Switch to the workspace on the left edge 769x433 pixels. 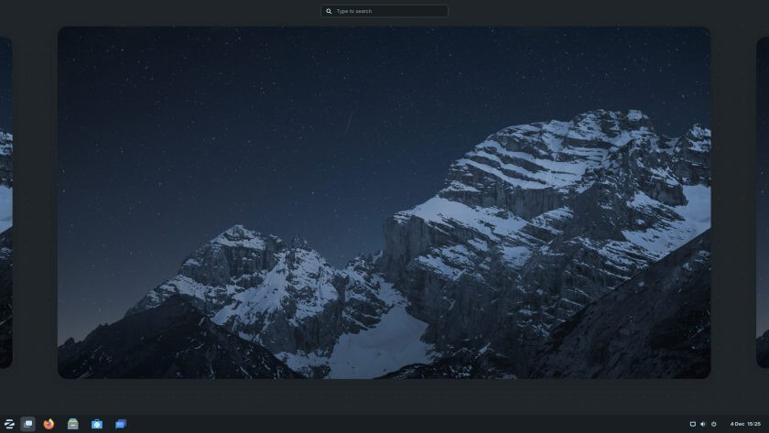[x=5, y=201]
